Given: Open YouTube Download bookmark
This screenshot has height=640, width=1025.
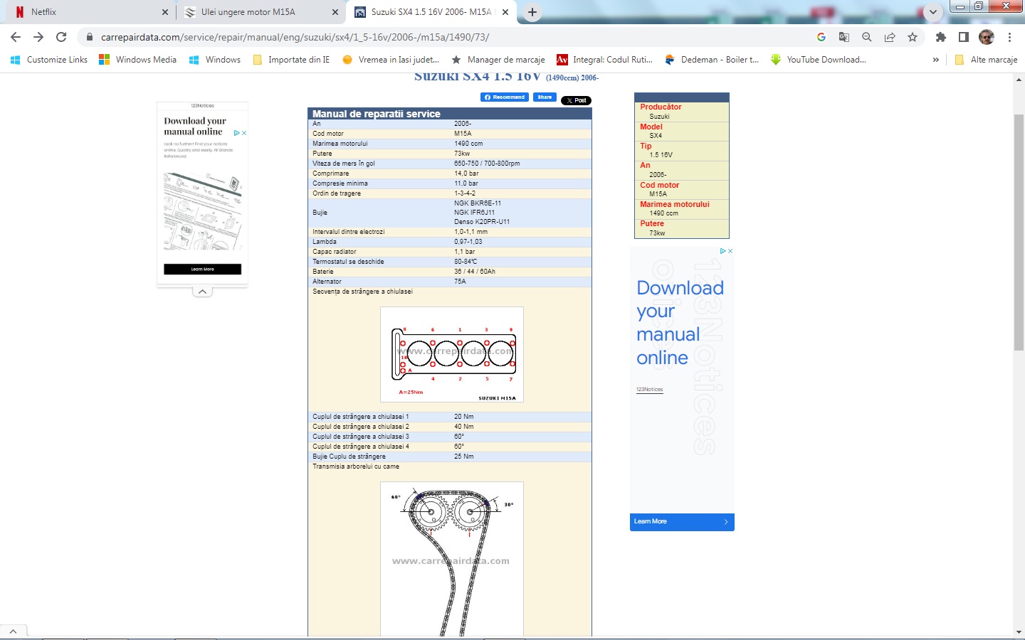Looking at the screenshot, I should point(819,60).
